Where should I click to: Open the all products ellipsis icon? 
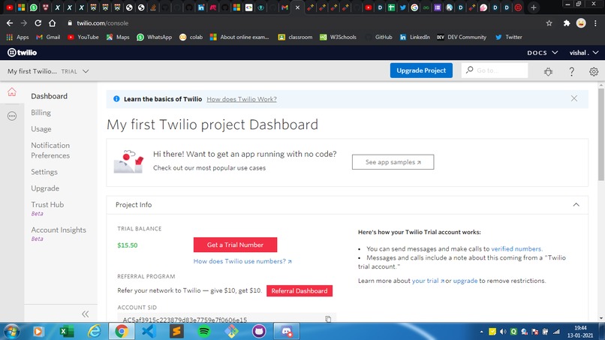pos(12,116)
